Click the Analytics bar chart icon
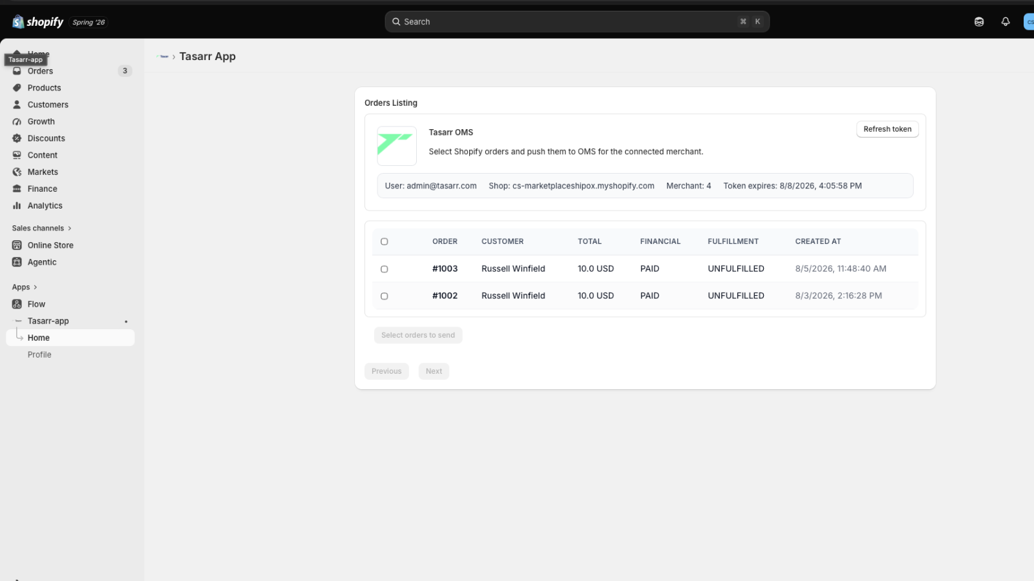This screenshot has width=1034, height=581. tap(17, 205)
